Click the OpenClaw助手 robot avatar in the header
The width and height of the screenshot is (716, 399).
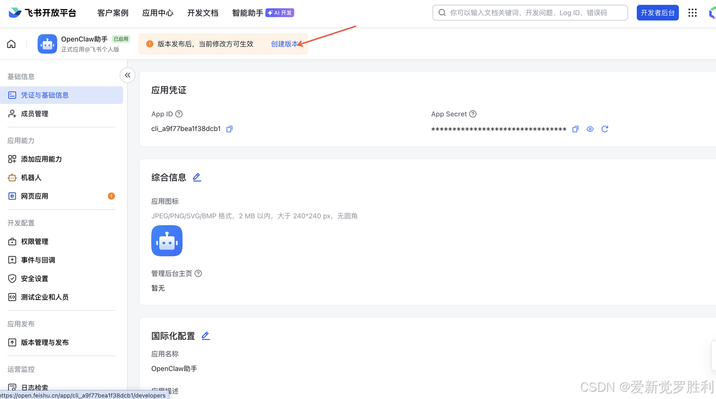(48, 44)
